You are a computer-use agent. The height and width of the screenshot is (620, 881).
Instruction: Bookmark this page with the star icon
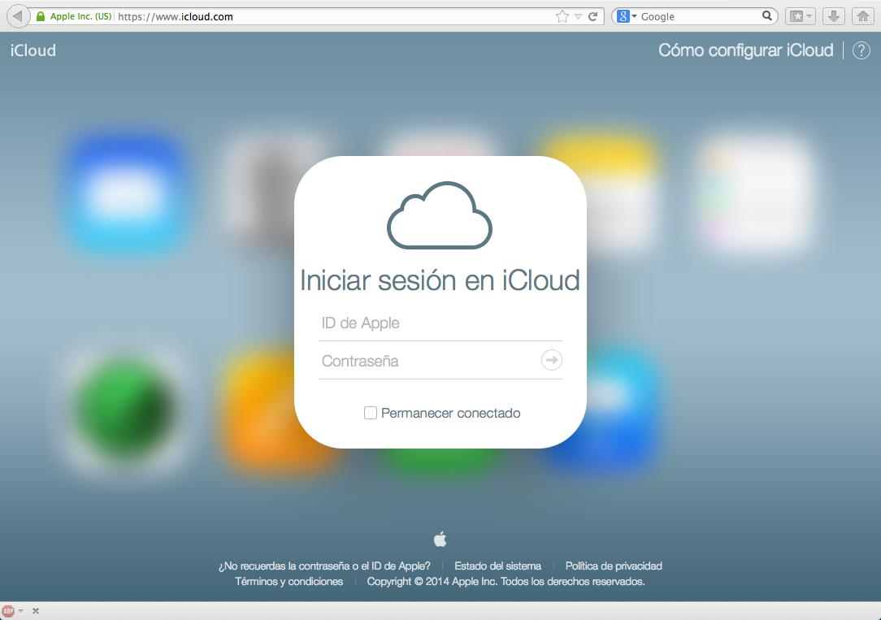562,16
